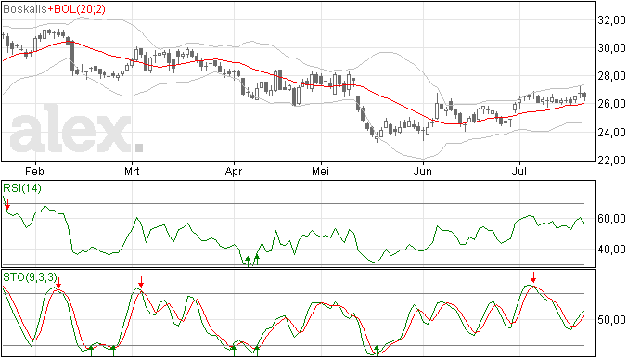The width and height of the screenshot is (640, 359).
Task: Select the +BOL(20;2) indicator label
Action: point(76,9)
